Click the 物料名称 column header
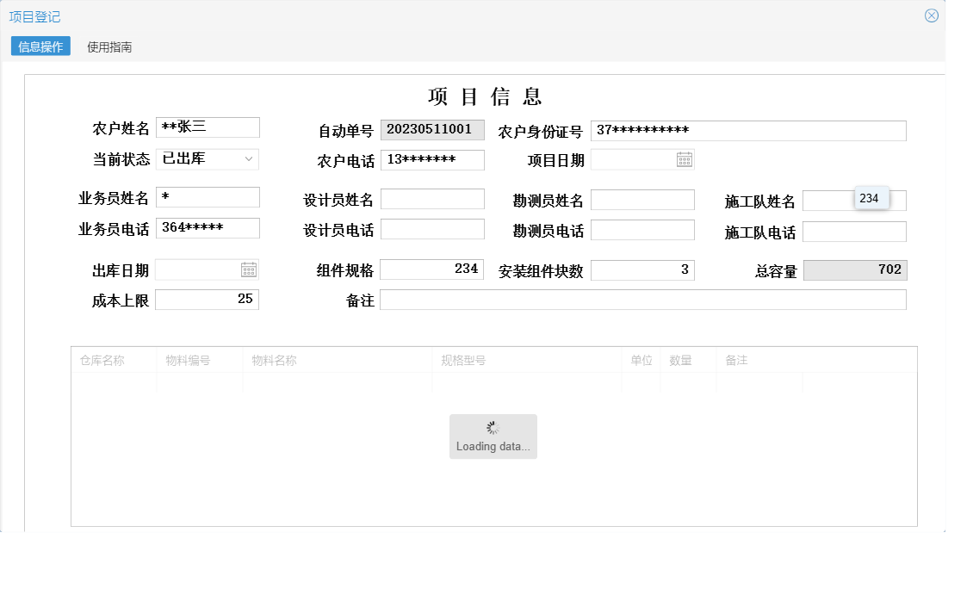The image size is (973, 613). point(276,360)
